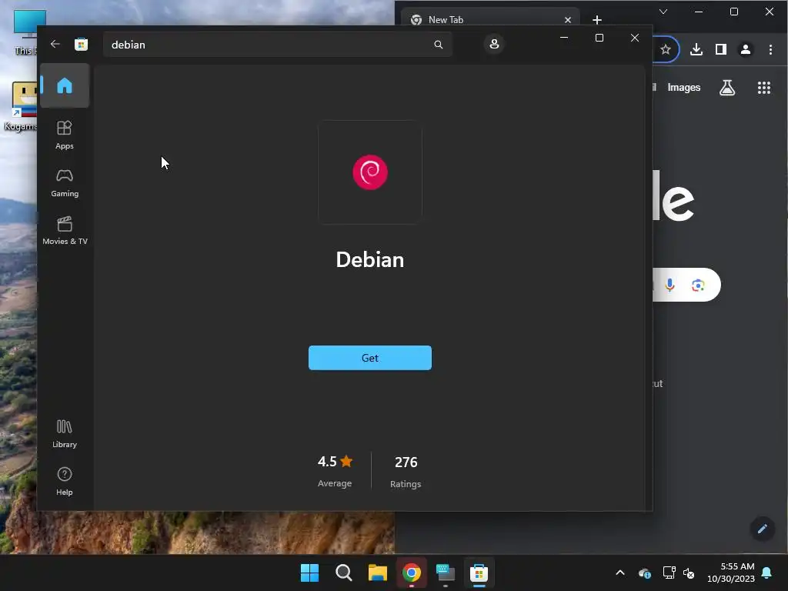
Task: Click the 4.5 average rating star
Action: [x=346, y=461]
